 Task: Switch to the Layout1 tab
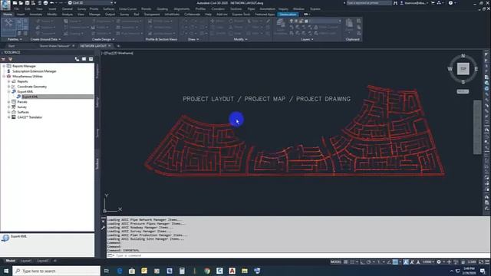[x=25, y=261]
